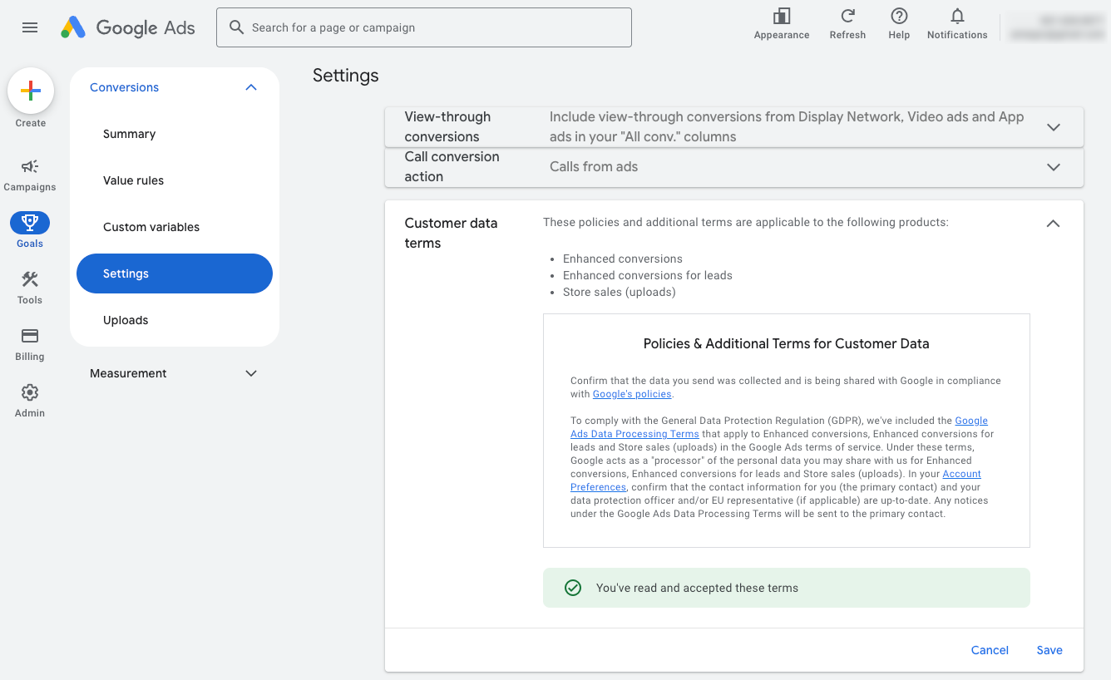Click the Save button
1111x680 pixels.
pos(1049,650)
